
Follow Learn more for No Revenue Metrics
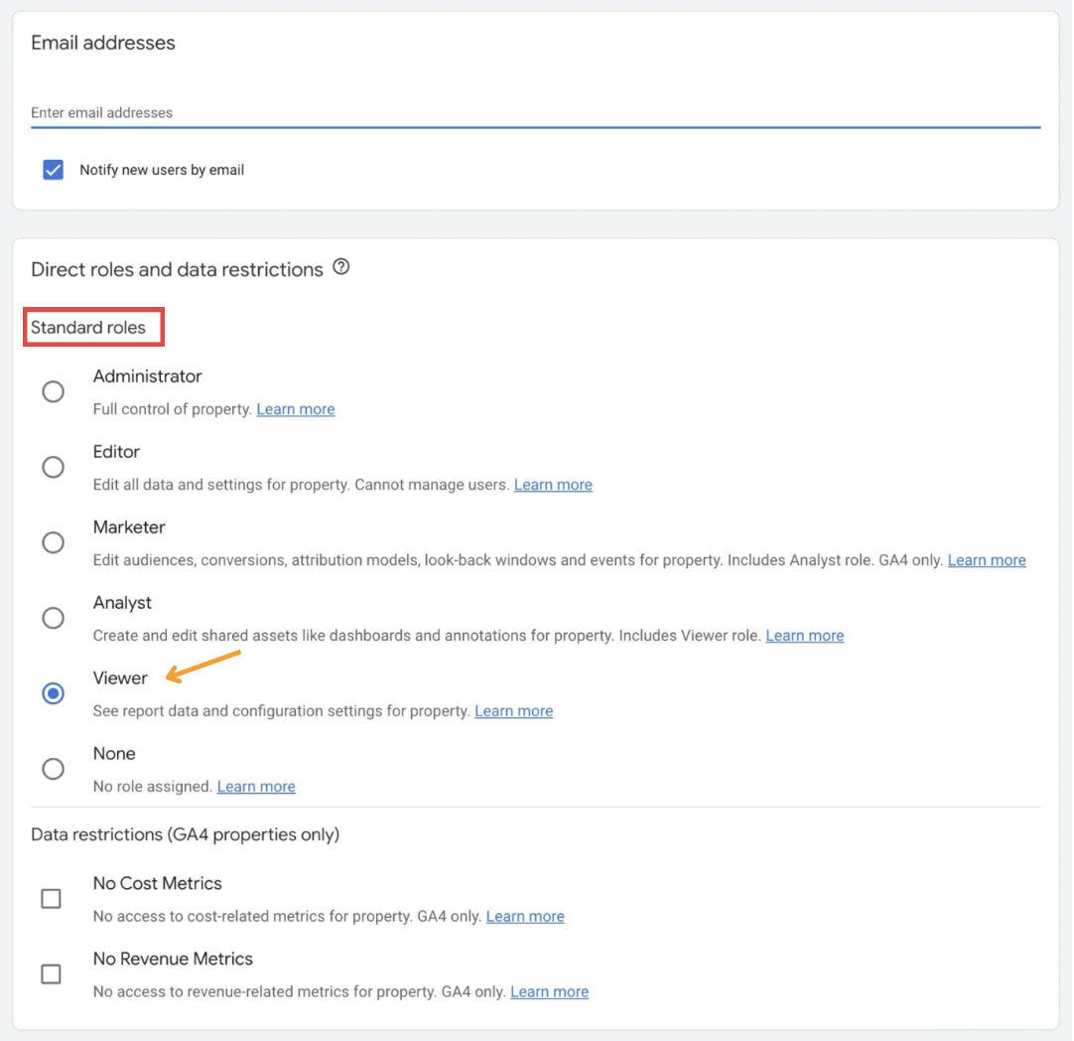coord(549,992)
